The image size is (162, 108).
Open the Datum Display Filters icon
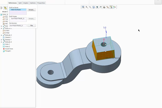(107, 7)
